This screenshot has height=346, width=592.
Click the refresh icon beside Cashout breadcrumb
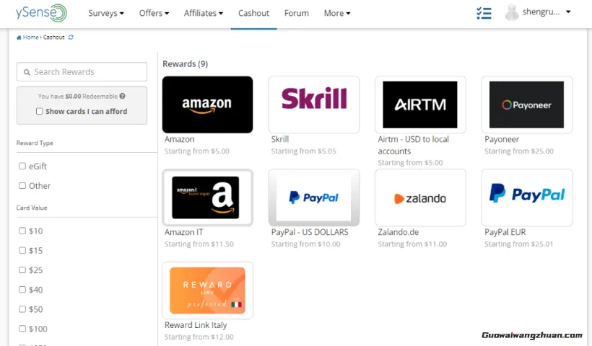point(71,37)
